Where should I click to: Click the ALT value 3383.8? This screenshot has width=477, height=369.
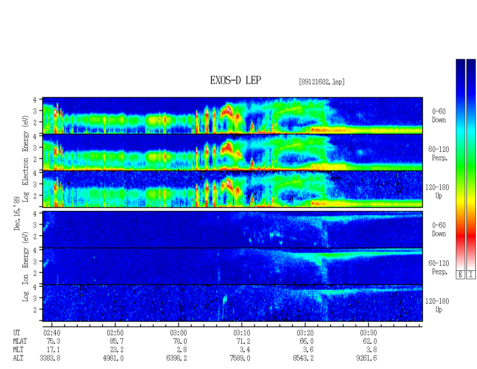coord(50,358)
